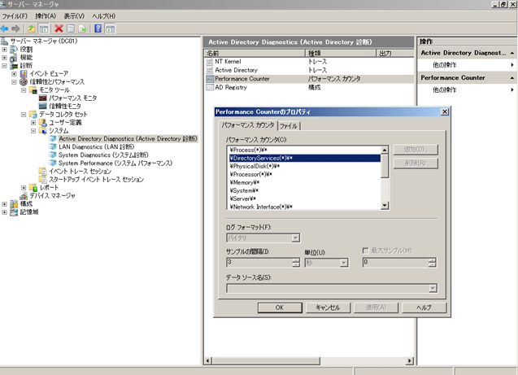Open the 操作(A) menu
The image size is (518, 375).
(x=46, y=15)
